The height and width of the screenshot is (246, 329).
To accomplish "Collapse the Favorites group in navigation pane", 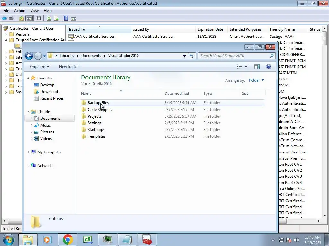I will click(x=28, y=78).
